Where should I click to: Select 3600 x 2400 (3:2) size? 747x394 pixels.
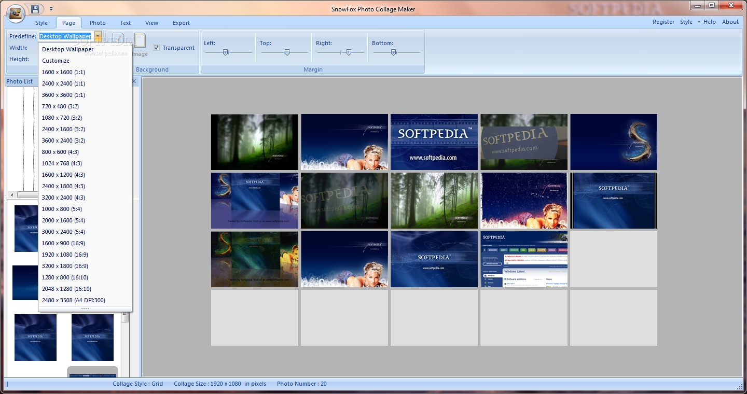coord(85,140)
